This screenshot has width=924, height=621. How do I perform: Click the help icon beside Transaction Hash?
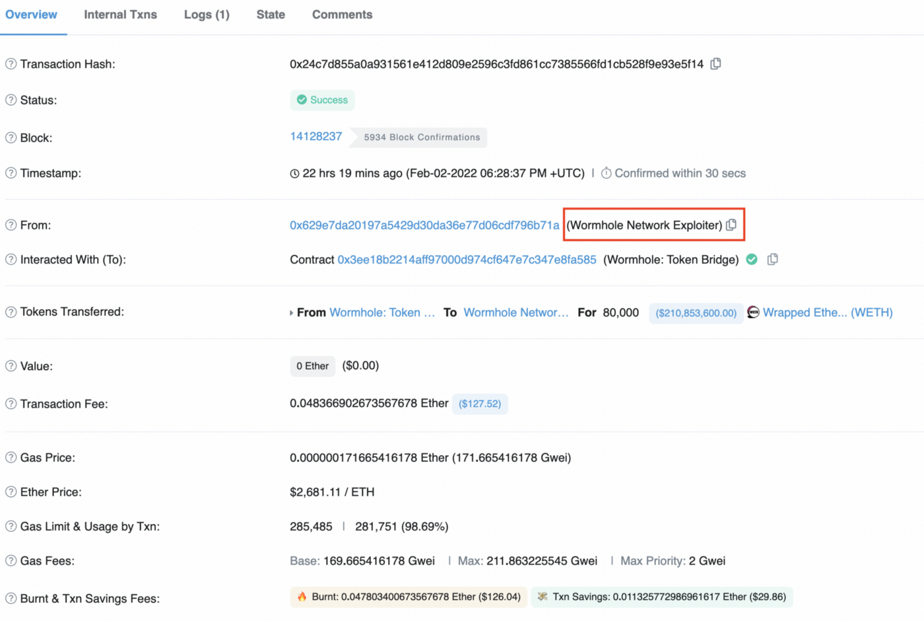pos(11,64)
